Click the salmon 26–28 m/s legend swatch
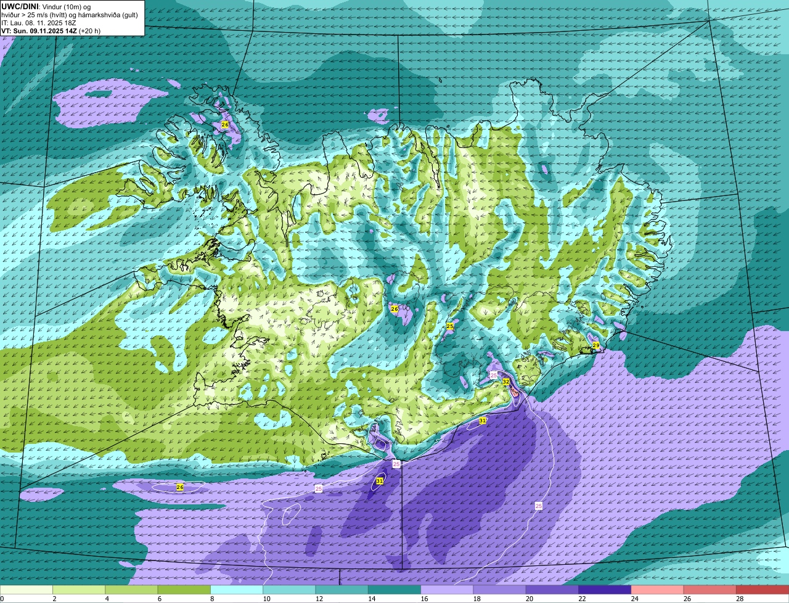Image resolution: width=789 pixels, height=603 pixels. [x=710, y=590]
